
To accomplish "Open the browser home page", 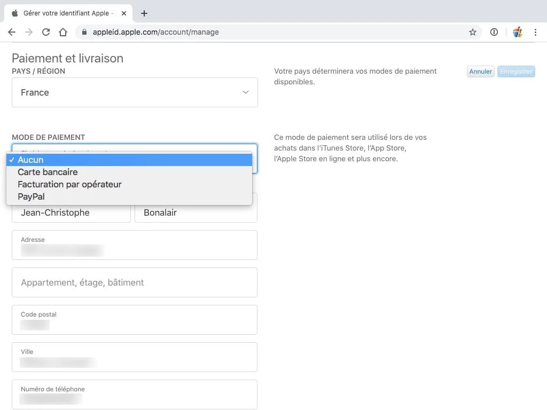I will 62,32.
